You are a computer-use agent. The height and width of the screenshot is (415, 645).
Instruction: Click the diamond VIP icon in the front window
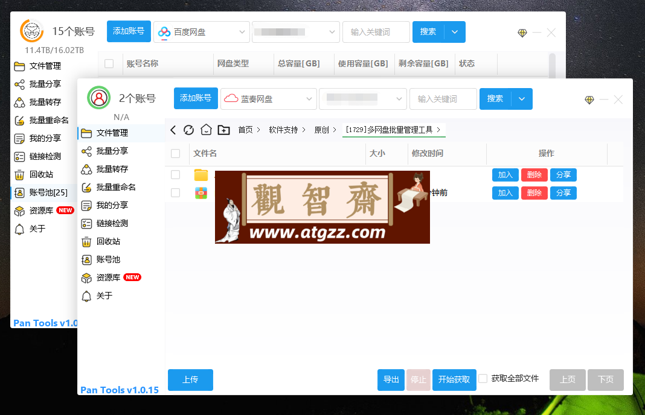[x=589, y=100]
